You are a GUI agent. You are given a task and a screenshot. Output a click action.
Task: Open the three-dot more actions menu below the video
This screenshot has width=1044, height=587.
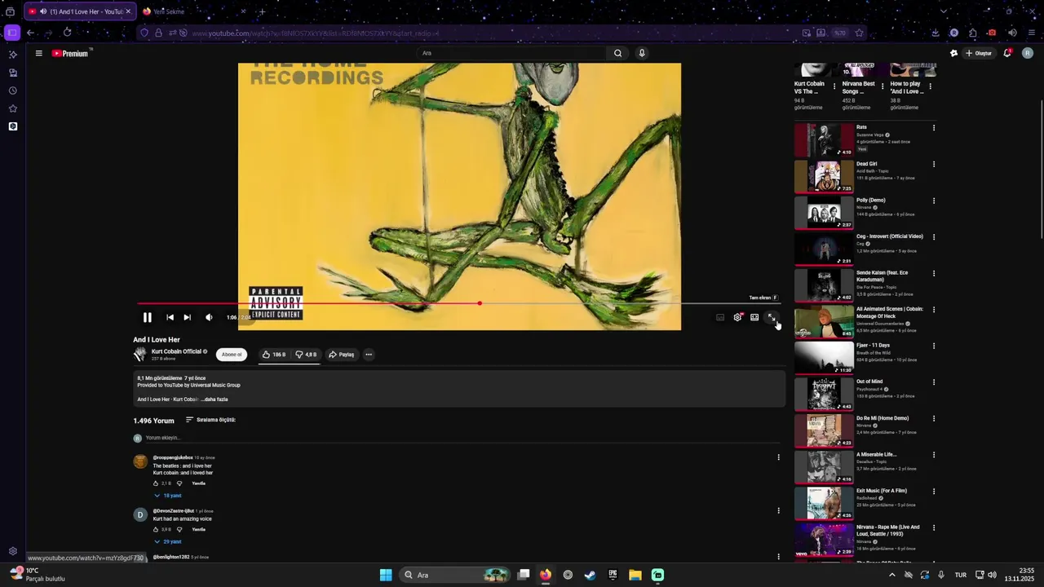pyautogui.click(x=369, y=355)
